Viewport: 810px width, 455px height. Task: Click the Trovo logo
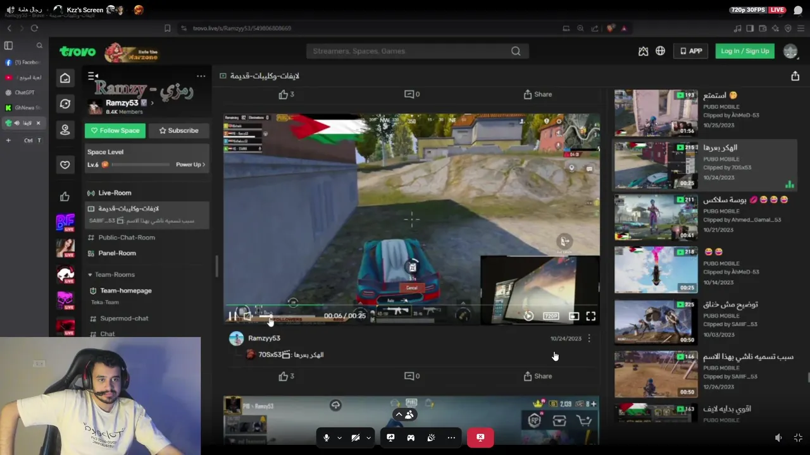click(78, 52)
